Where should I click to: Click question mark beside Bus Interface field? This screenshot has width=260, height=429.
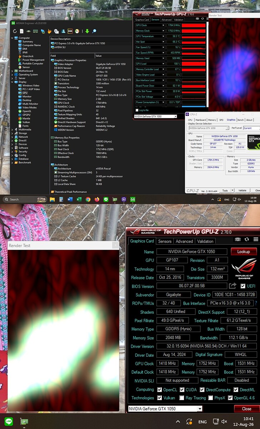point(256,303)
